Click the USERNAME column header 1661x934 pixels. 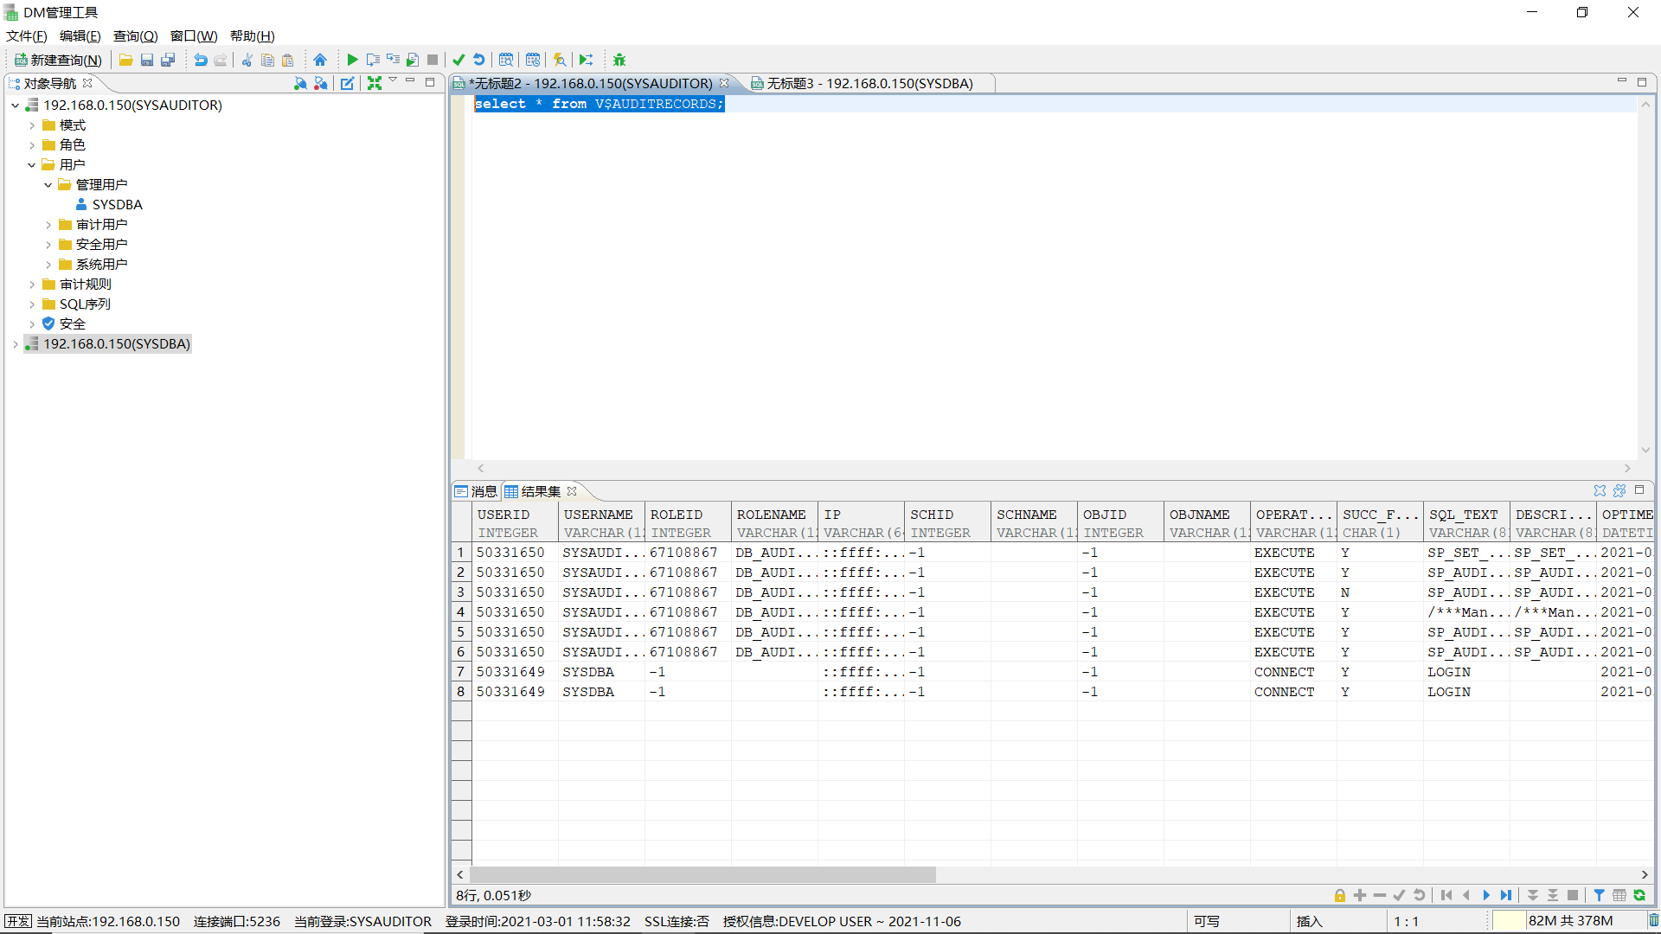click(x=601, y=523)
